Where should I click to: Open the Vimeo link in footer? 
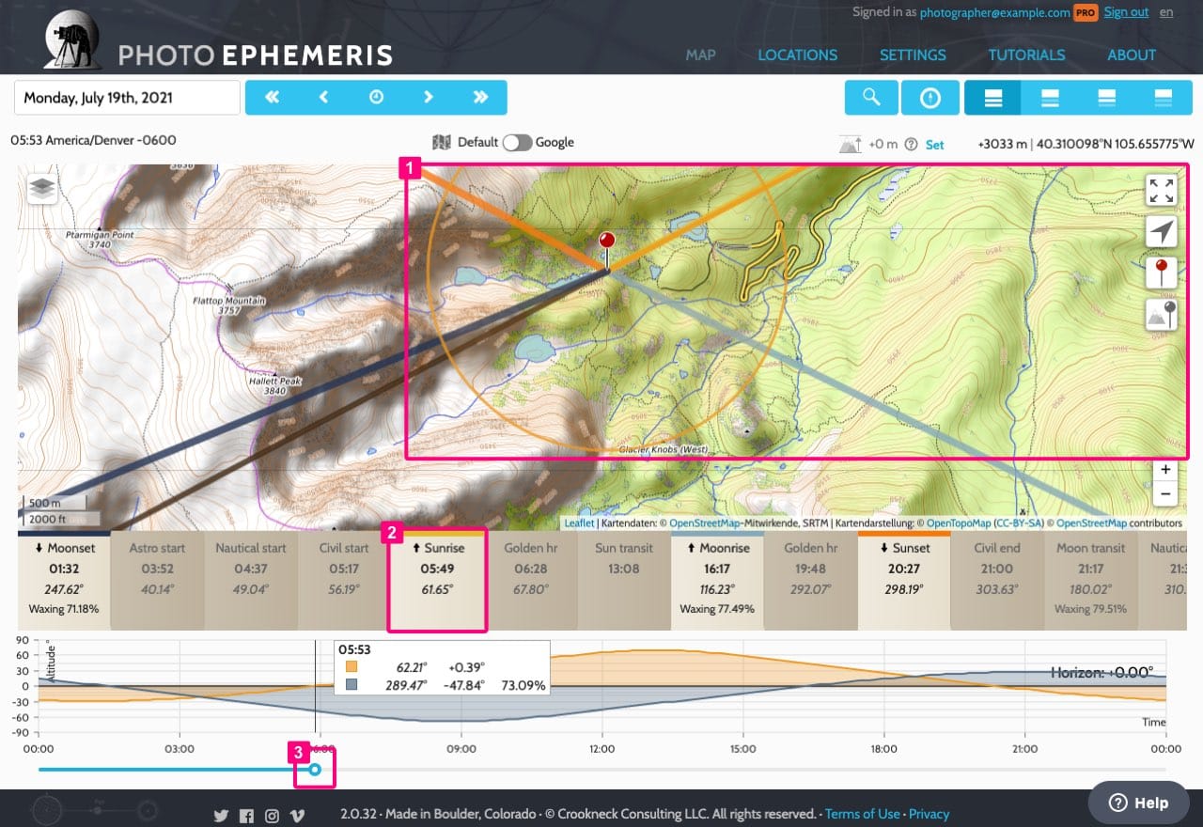[297, 816]
